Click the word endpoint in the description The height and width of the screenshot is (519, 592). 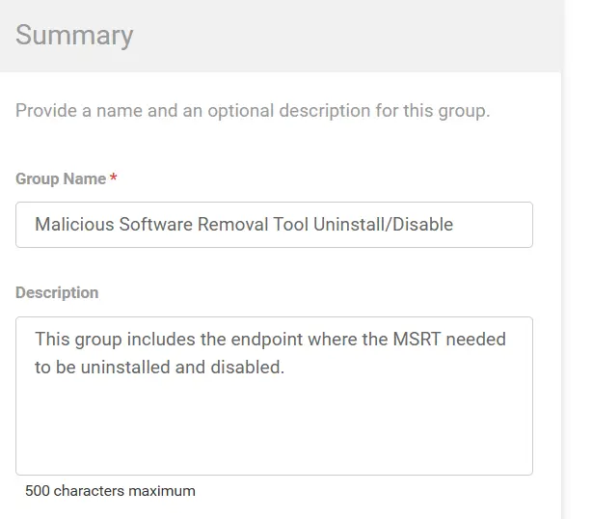point(267,340)
